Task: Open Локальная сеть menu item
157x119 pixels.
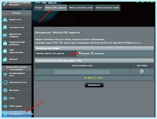Action: click(x=16, y=82)
